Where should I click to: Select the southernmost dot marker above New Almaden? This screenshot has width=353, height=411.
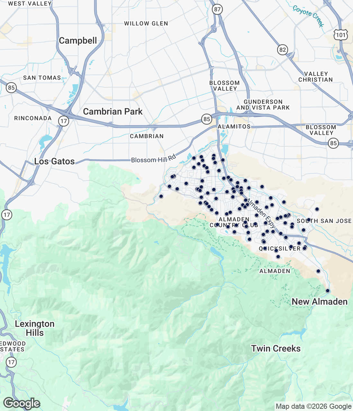coord(328,291)
